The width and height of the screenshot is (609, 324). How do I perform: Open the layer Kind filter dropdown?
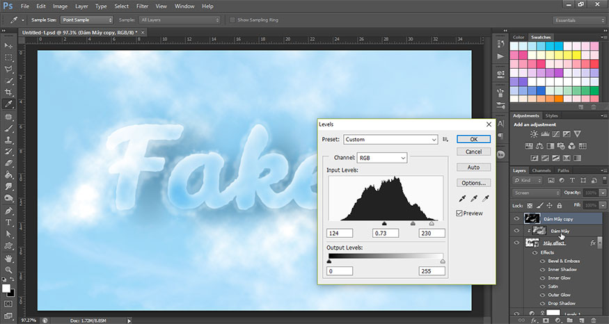pyautogui.click(x=528, y=181)
